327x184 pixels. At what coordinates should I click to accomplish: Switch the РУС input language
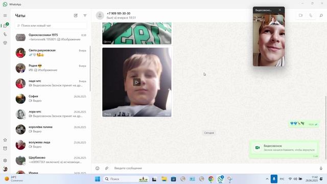pos(282,179)
